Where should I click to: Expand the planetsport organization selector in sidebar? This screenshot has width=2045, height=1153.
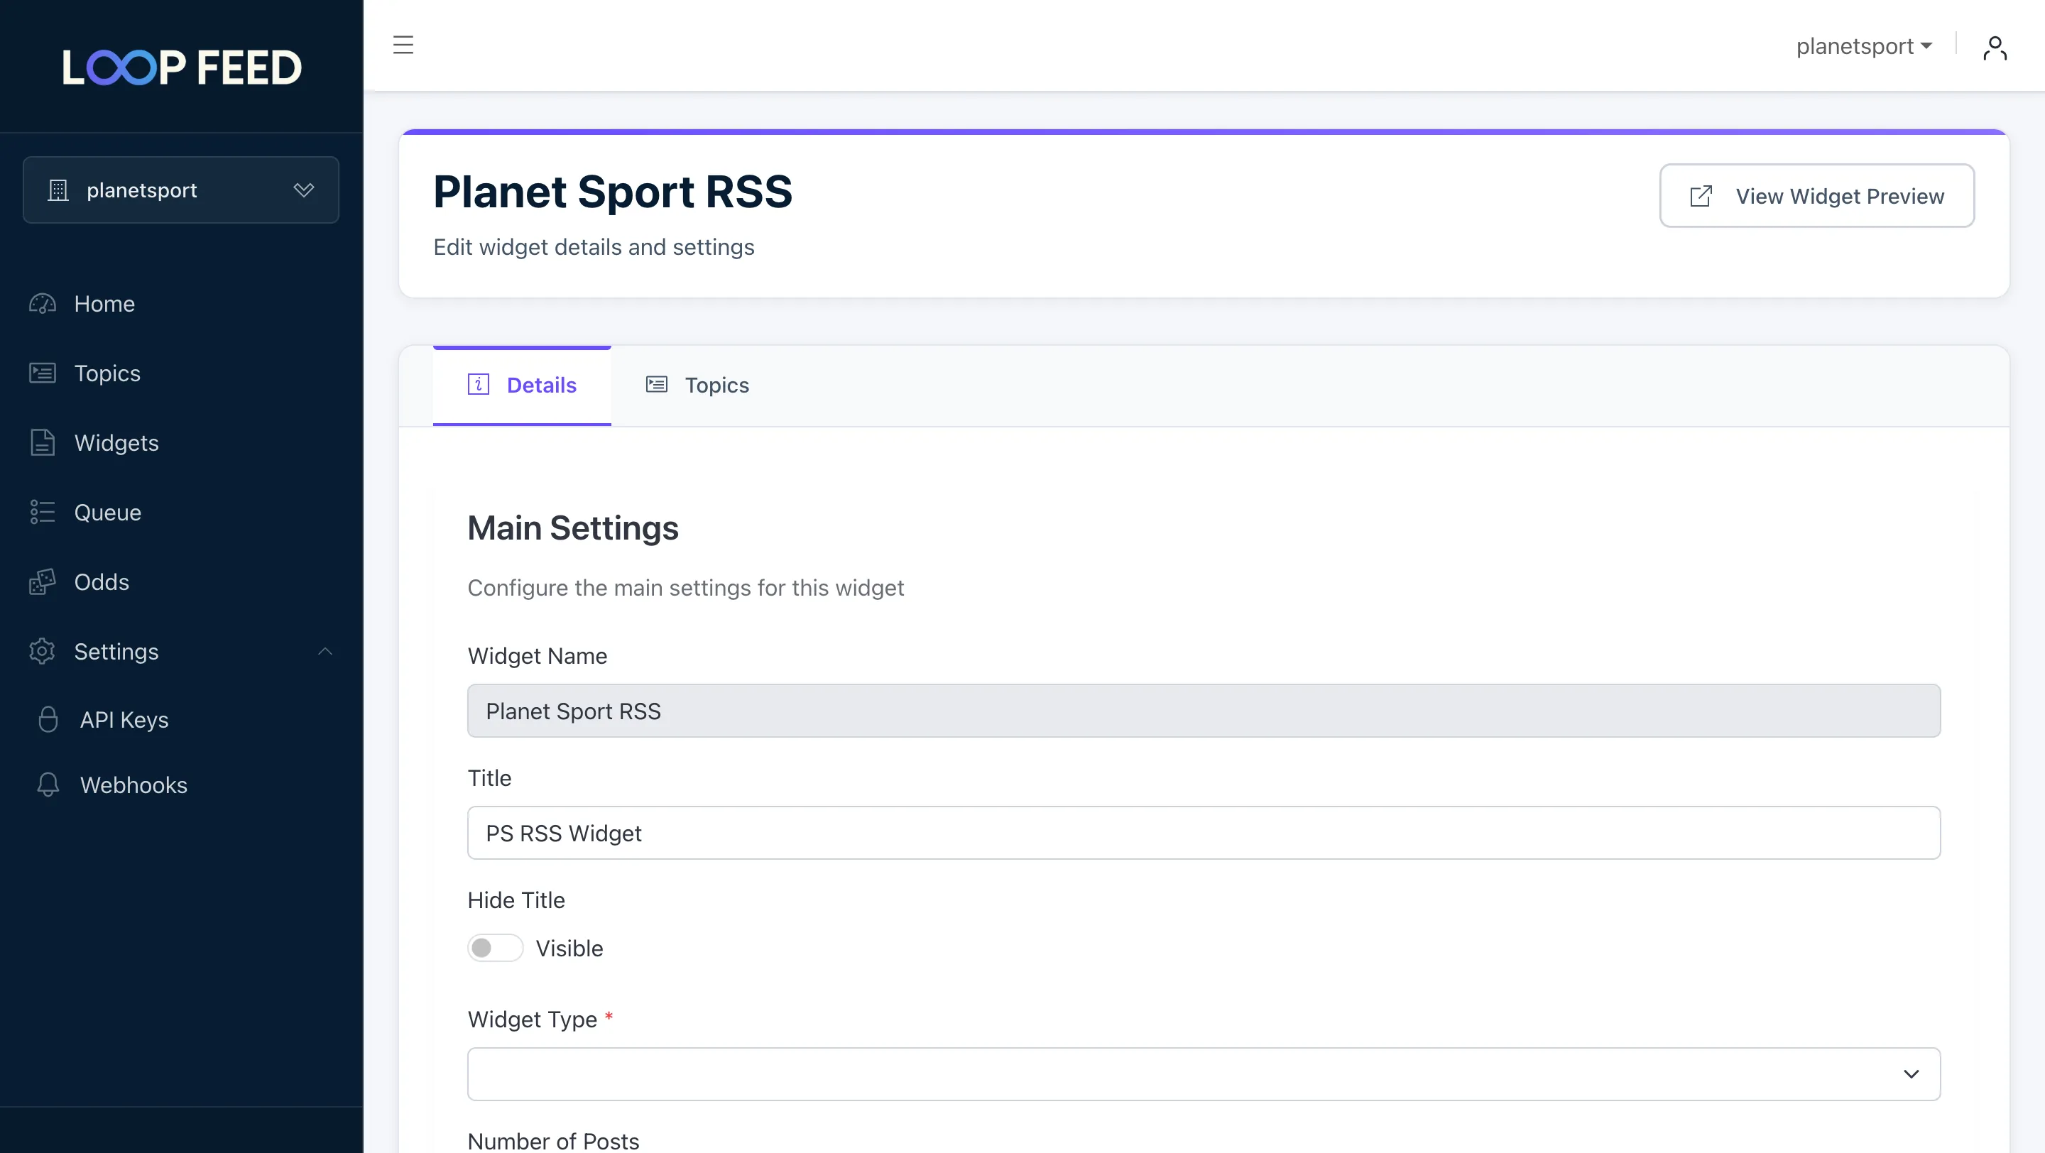tap(181, 190)
